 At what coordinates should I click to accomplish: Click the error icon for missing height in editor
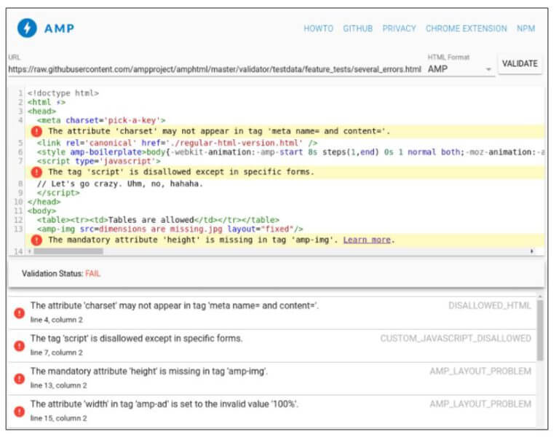pyautogui.click(x=36, y=240)
